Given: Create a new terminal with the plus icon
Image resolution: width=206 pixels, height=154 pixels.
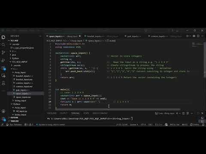Looking at the screenshot, I should point(177,113).
